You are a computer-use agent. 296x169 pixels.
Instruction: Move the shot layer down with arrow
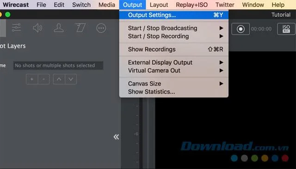71,79
